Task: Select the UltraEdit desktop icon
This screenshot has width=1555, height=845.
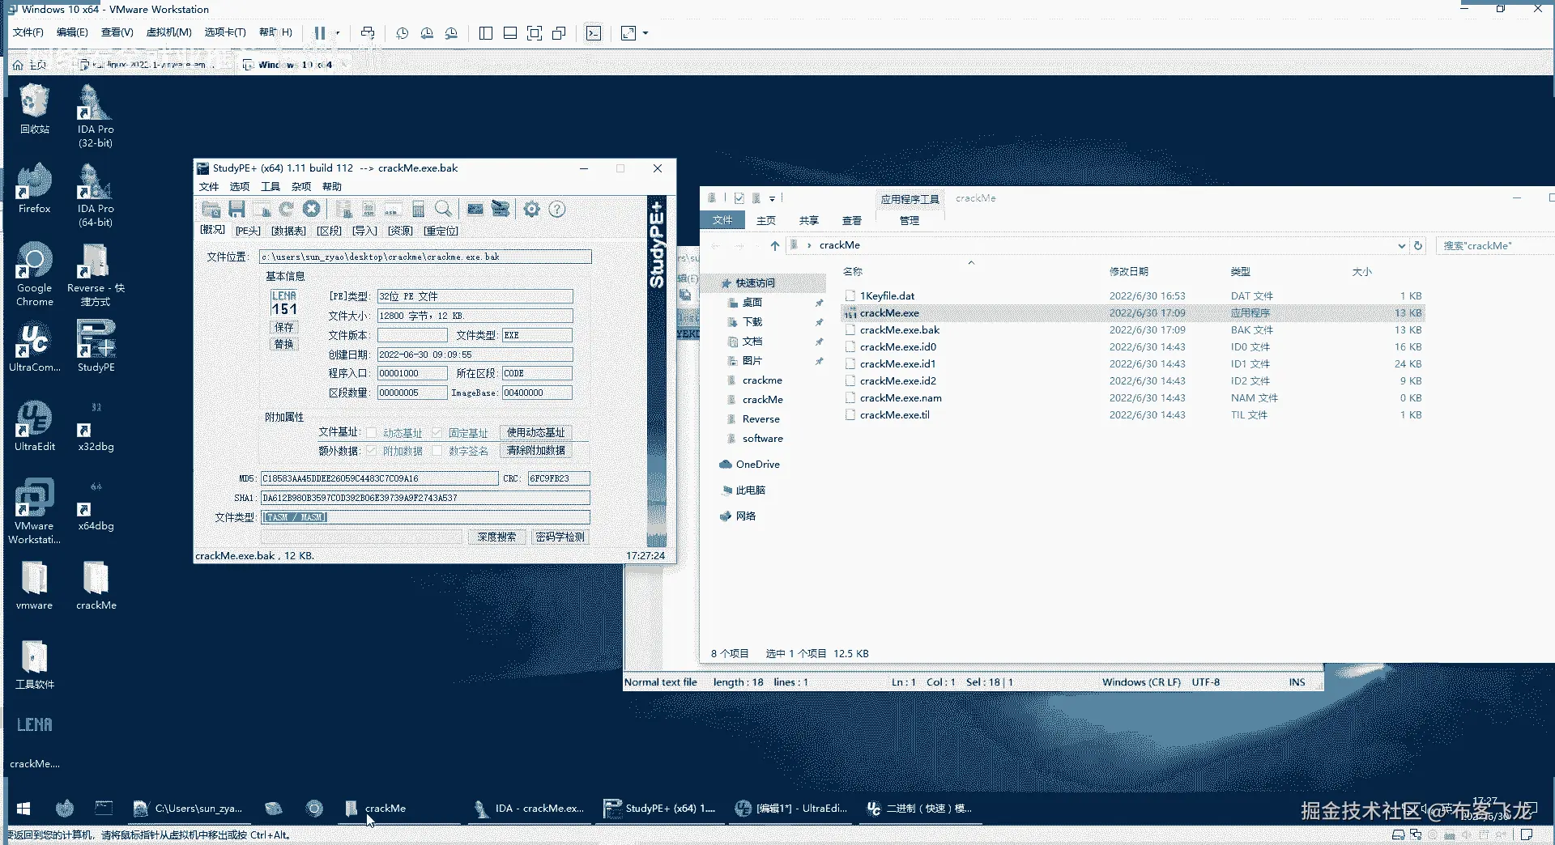Action: 34,427
